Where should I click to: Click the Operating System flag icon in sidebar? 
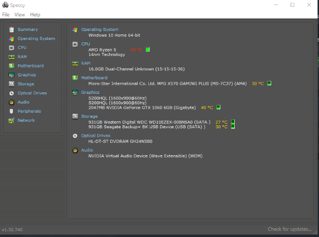click(11, 39)
